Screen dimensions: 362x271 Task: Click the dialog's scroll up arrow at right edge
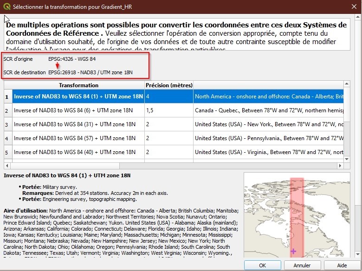coord(358,17)
